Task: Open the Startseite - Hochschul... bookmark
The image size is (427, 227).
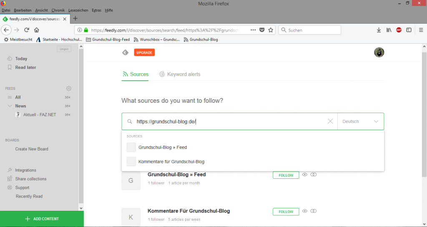Action: tap(59, 39)
